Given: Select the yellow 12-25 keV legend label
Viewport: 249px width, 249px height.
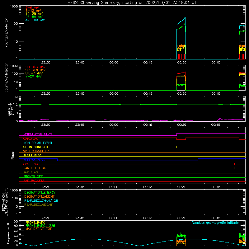Looking at the screenshot, I should [x=34, y=14].
